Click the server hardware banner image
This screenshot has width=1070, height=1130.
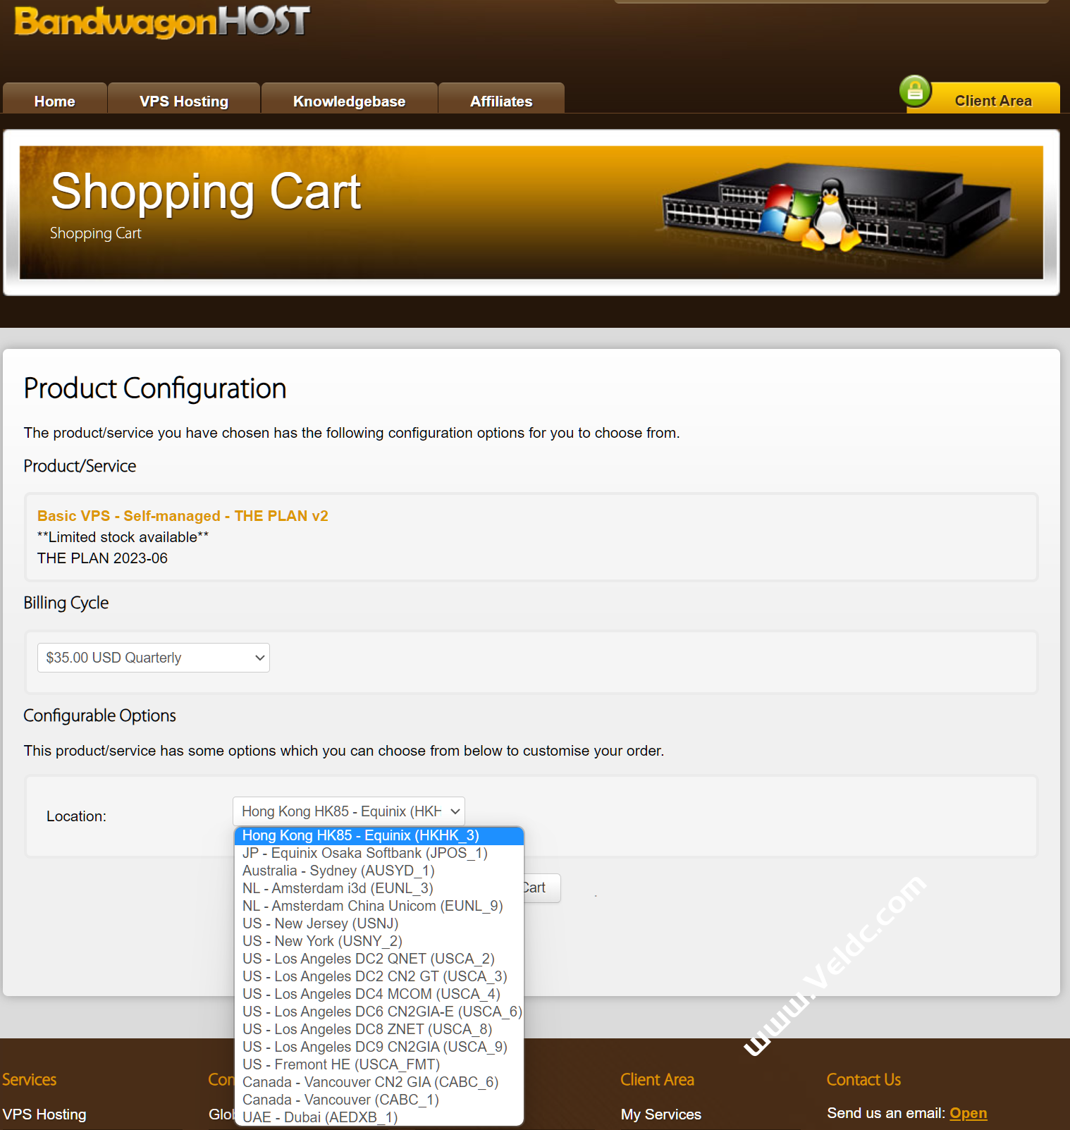coord(836,210)
